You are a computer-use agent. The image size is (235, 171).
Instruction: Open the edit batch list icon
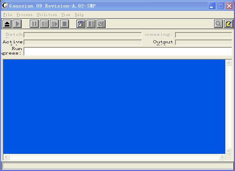click(x=81, y=24)
